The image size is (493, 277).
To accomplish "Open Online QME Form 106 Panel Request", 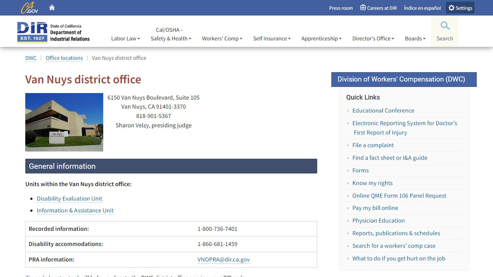I will [399, 196].
